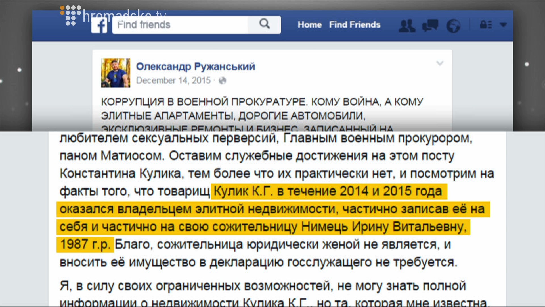Go to Home in the top bar
Image resolution: width=545 pixels, height=307 pixels.
point(309,25)
